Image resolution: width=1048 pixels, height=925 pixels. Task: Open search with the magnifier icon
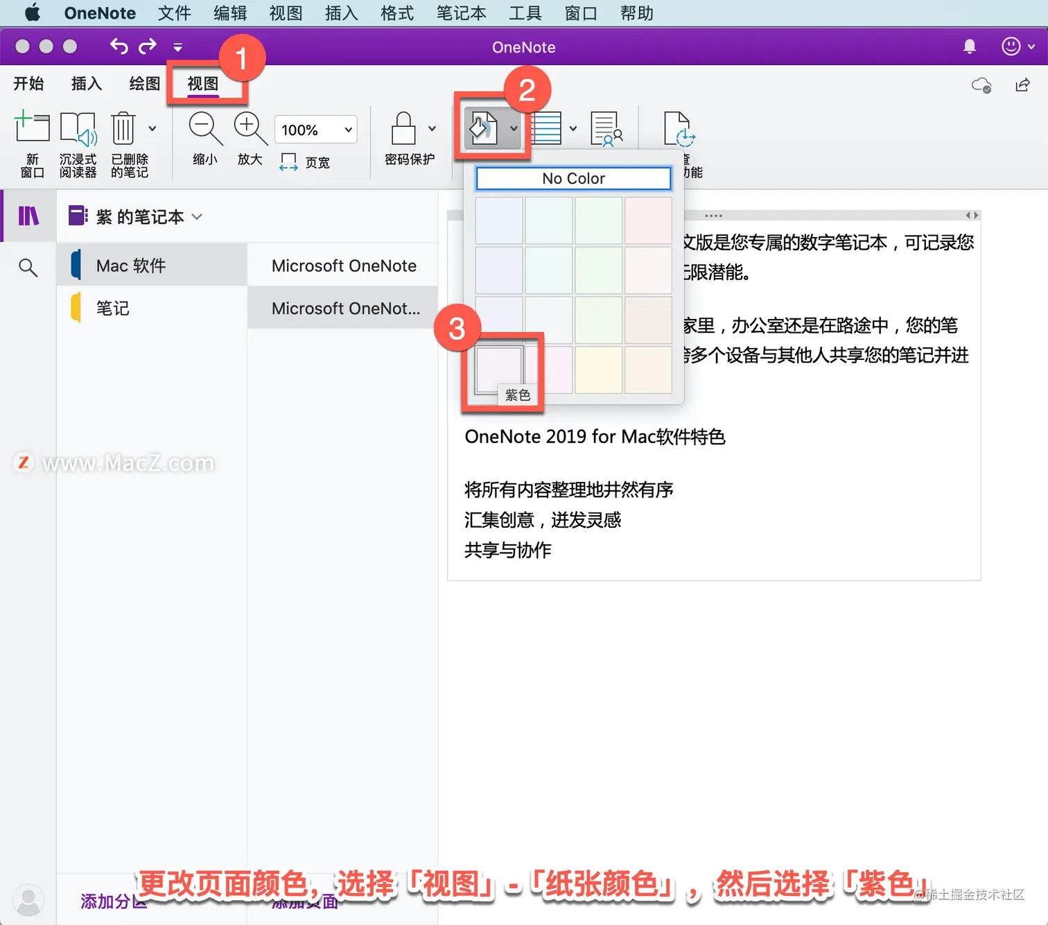coord(28,268)
